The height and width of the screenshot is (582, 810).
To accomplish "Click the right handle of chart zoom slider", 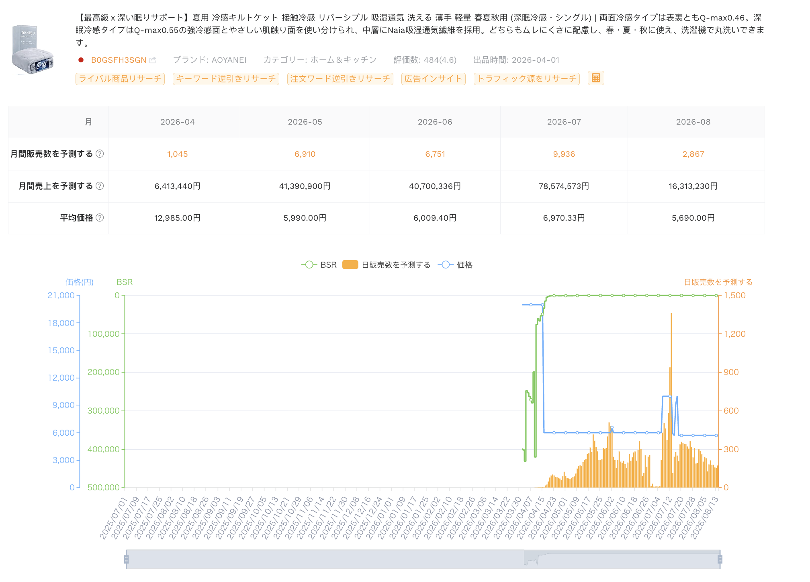I will pos(720,559).
